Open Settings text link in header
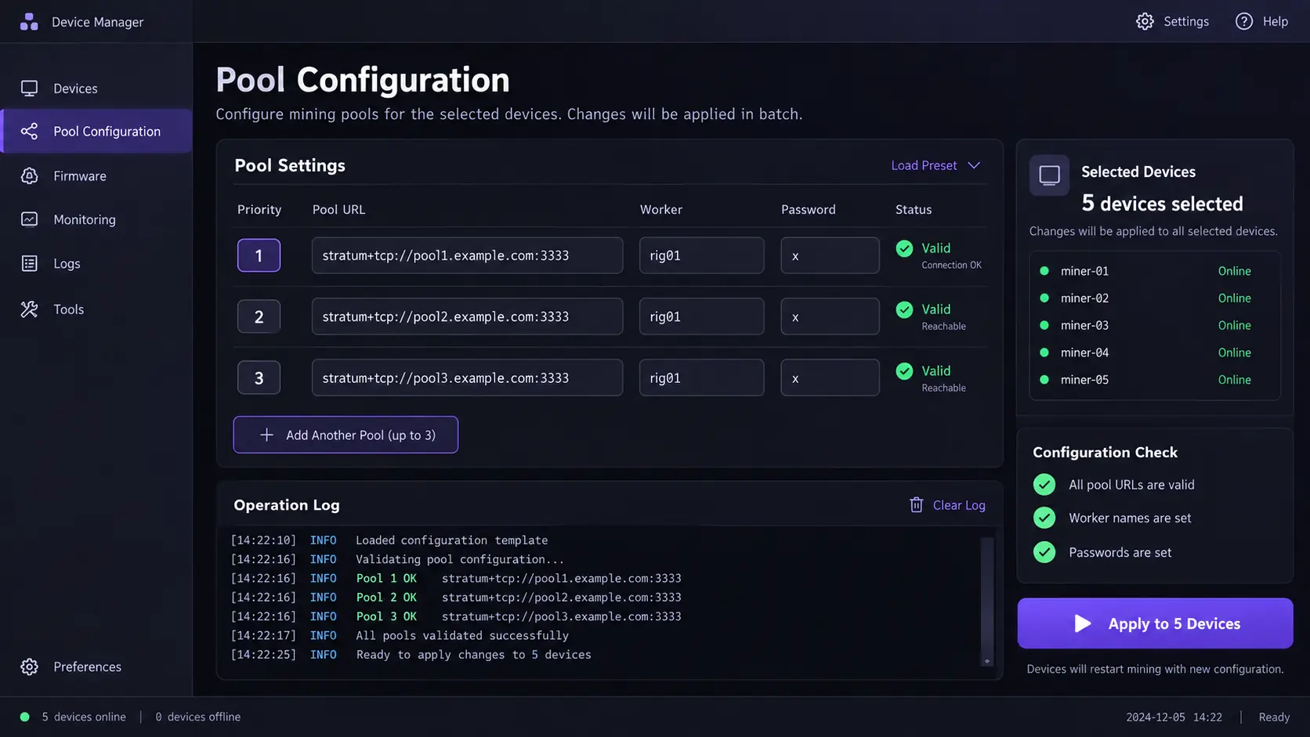 1185,22
